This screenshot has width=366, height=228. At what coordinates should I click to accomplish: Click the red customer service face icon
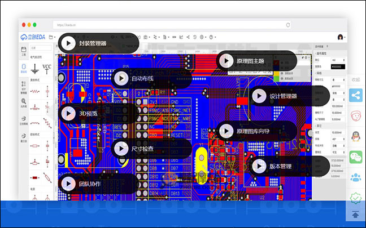tap(356, 115)
